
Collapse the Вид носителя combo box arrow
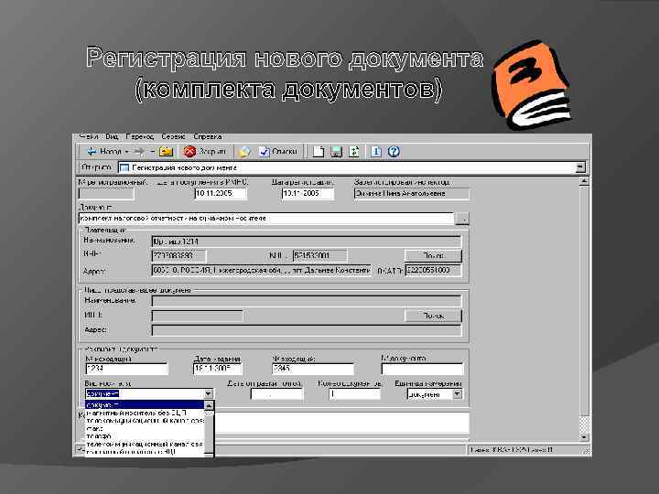pyautogui.click(x=209, y=393)
